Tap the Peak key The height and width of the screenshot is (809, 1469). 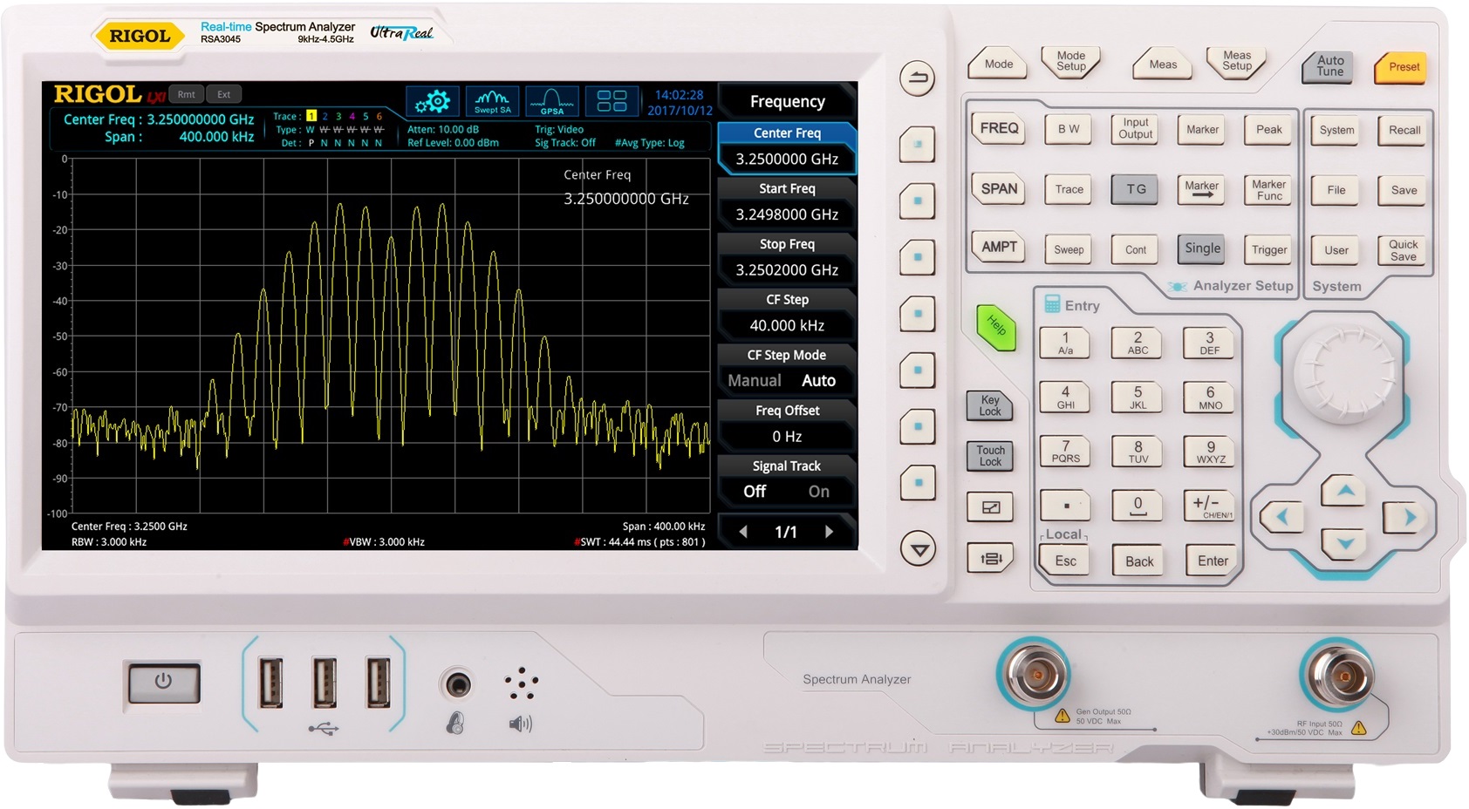click(1268, 130)
